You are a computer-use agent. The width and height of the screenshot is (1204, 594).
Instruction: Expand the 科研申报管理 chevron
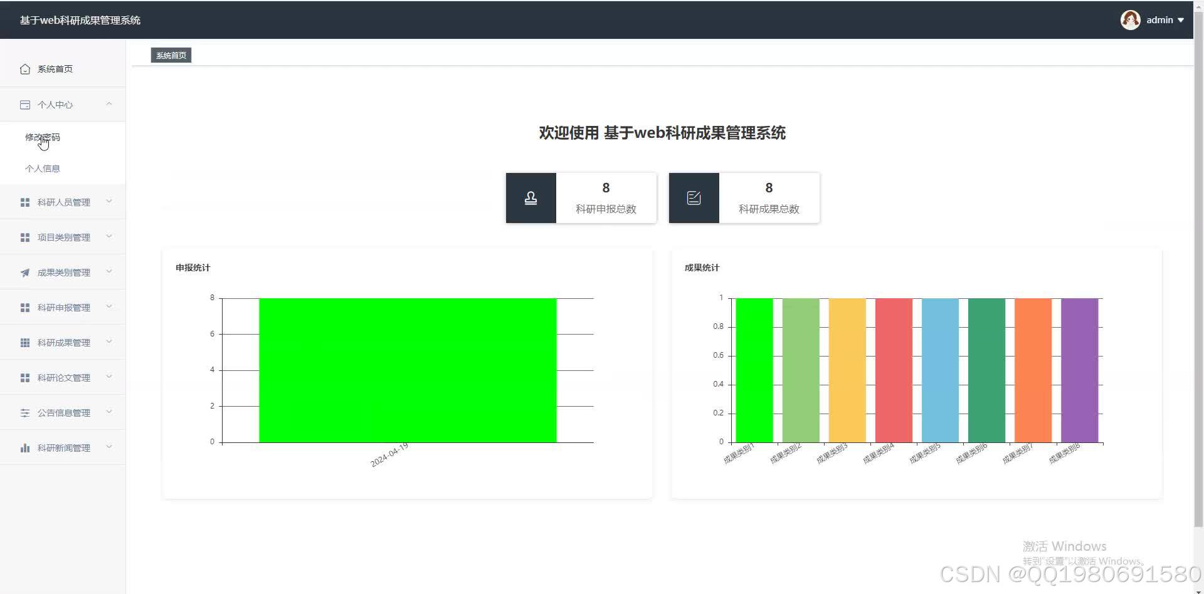click(109, 306)
